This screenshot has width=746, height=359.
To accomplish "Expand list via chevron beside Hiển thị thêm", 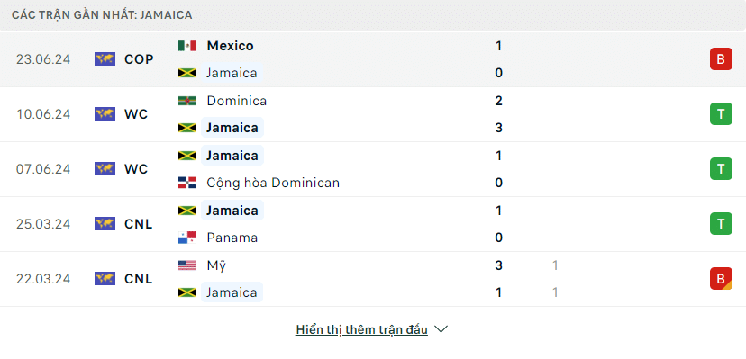I will [x=441, y=329].
